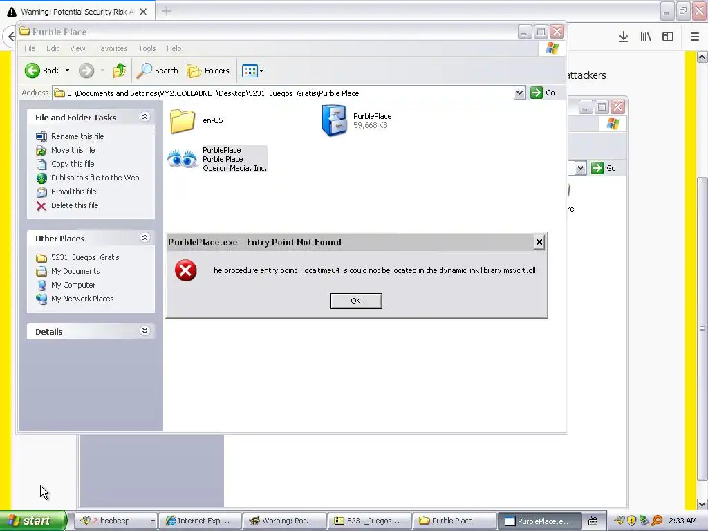The height and width of the screenshot is (531, 708).
Task: Click the leftmost tray icon before the shield
Action: click(x=619, y=521)
